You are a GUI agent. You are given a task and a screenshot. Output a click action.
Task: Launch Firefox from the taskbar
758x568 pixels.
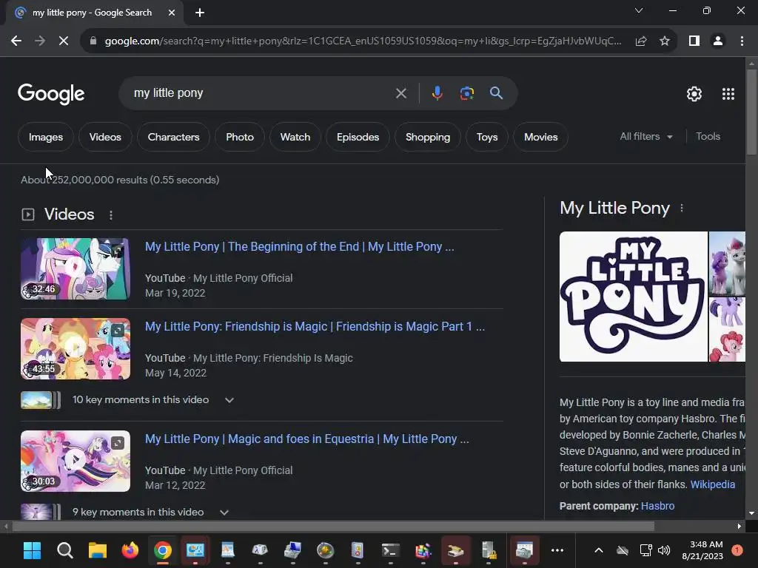(130, 550)
